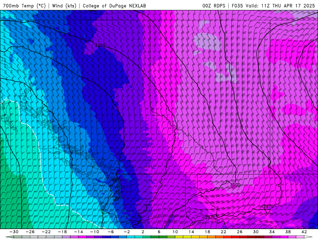Click the "700mb Temp (°C)" title text
Screen dimensions: 318x239
24,6
